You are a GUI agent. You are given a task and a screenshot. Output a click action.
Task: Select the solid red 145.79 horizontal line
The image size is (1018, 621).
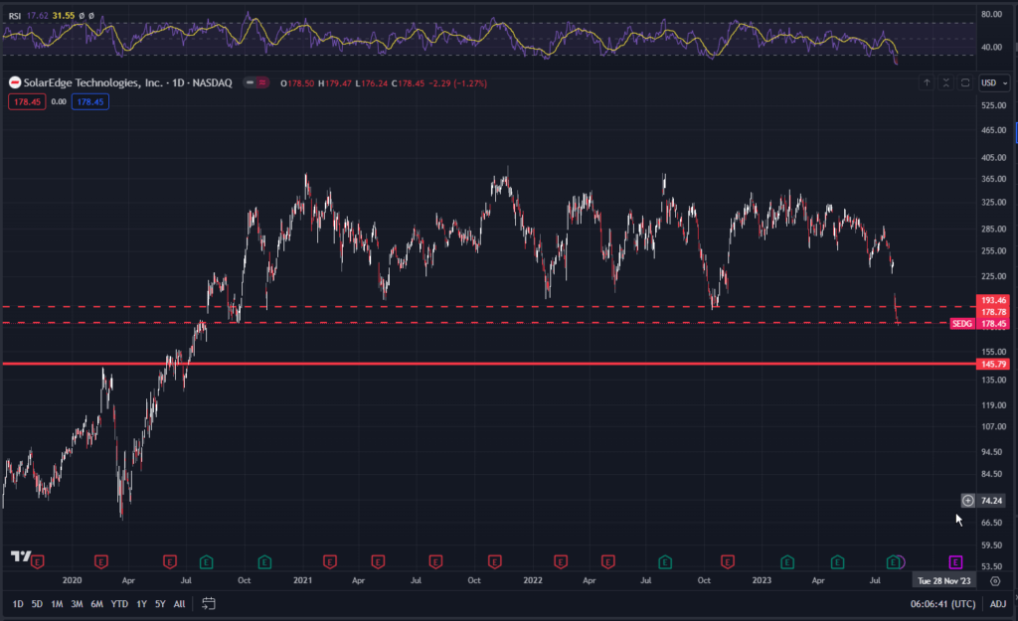pos(487,364)
